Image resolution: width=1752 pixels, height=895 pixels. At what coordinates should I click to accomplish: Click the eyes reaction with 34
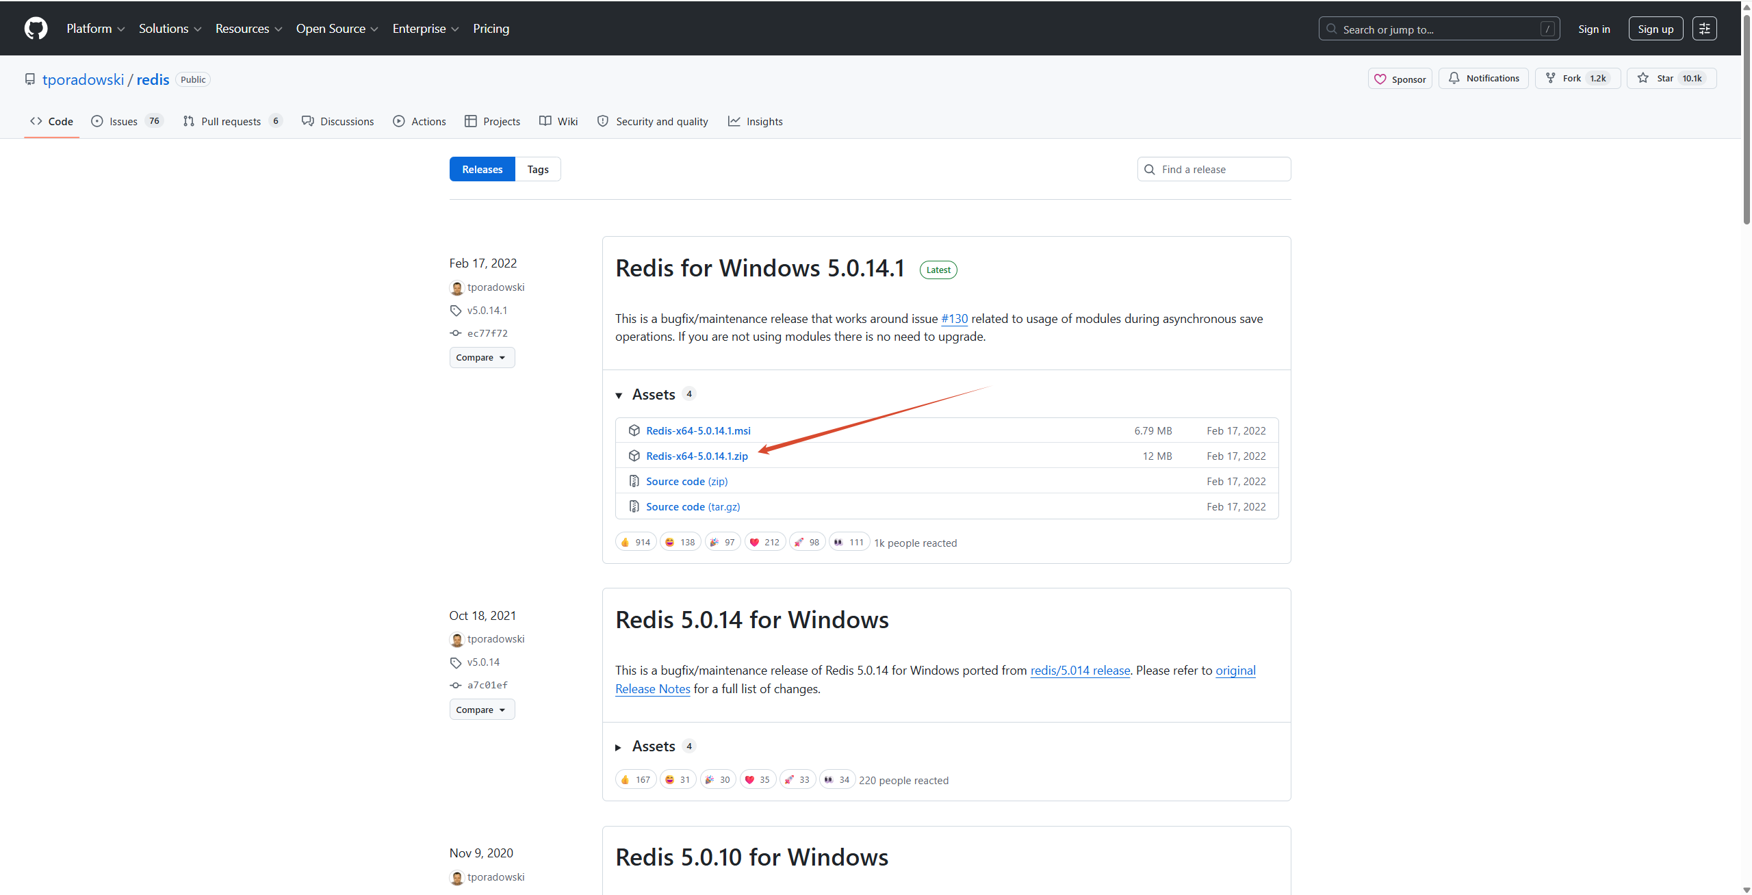coord(838,779)
